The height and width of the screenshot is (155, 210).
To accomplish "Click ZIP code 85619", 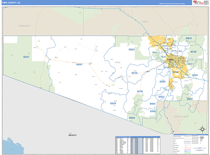I will (189, 38).
